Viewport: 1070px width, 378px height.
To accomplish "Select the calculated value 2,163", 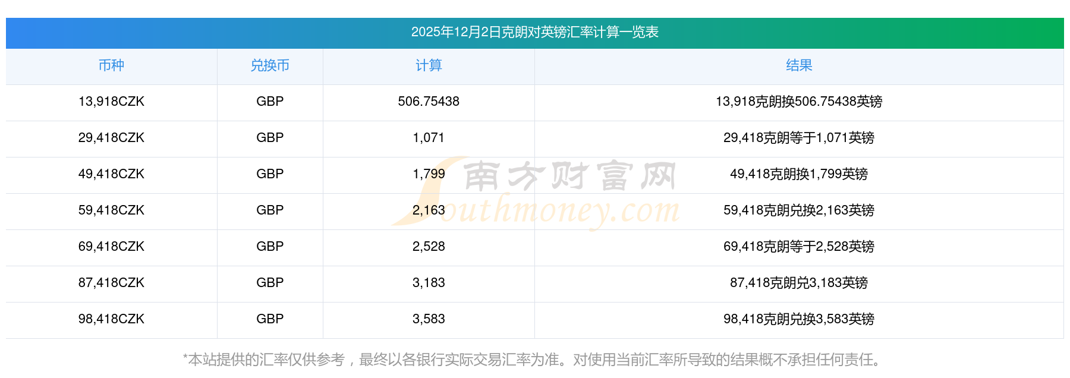I will 429,210.
